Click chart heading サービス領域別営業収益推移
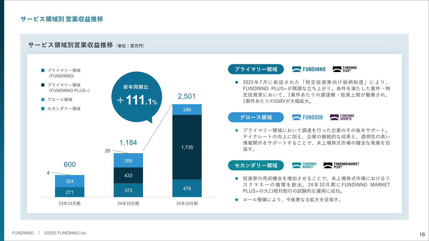Viewport: 429px width, 241px height. click(71, 45)
